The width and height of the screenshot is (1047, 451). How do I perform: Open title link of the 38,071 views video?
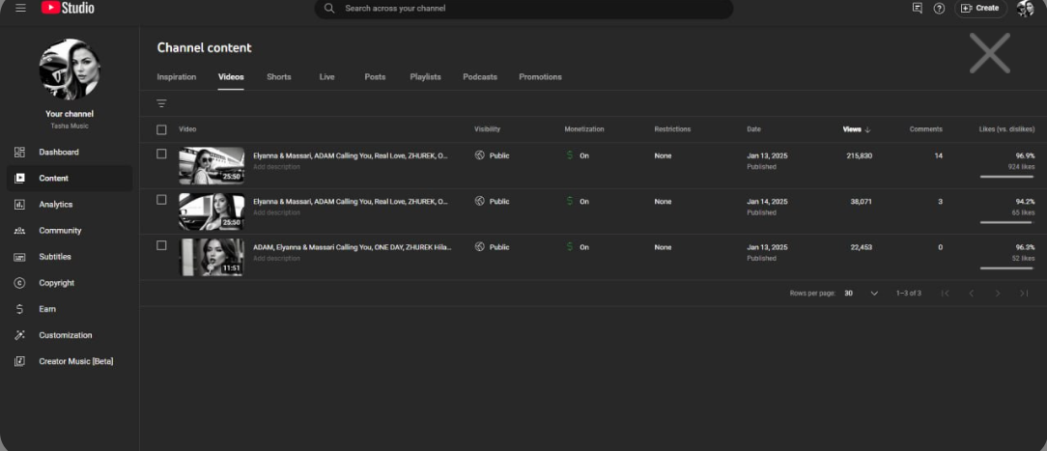[350, 202]
